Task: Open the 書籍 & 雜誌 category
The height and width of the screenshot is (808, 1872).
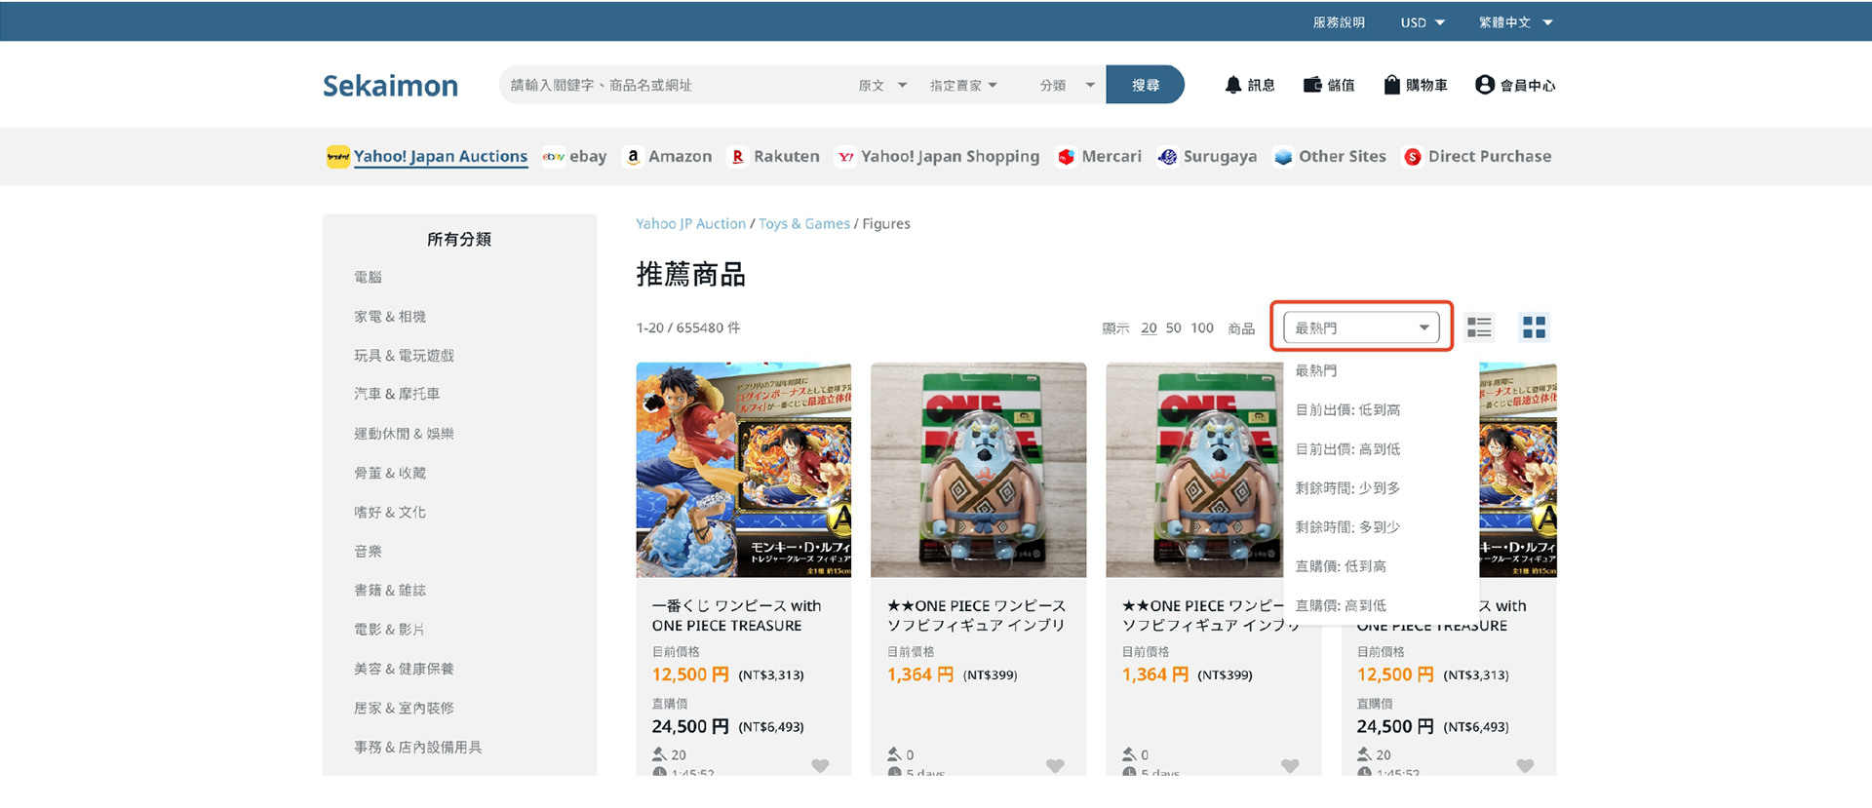Action: click(x=390, y=591)
